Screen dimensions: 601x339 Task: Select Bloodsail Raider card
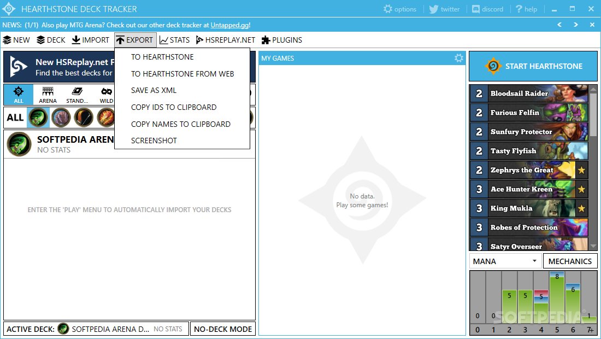[x=529, y=93]
